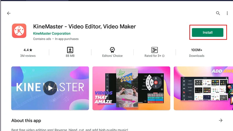Click the Editors' Choice badge icon

112,50
